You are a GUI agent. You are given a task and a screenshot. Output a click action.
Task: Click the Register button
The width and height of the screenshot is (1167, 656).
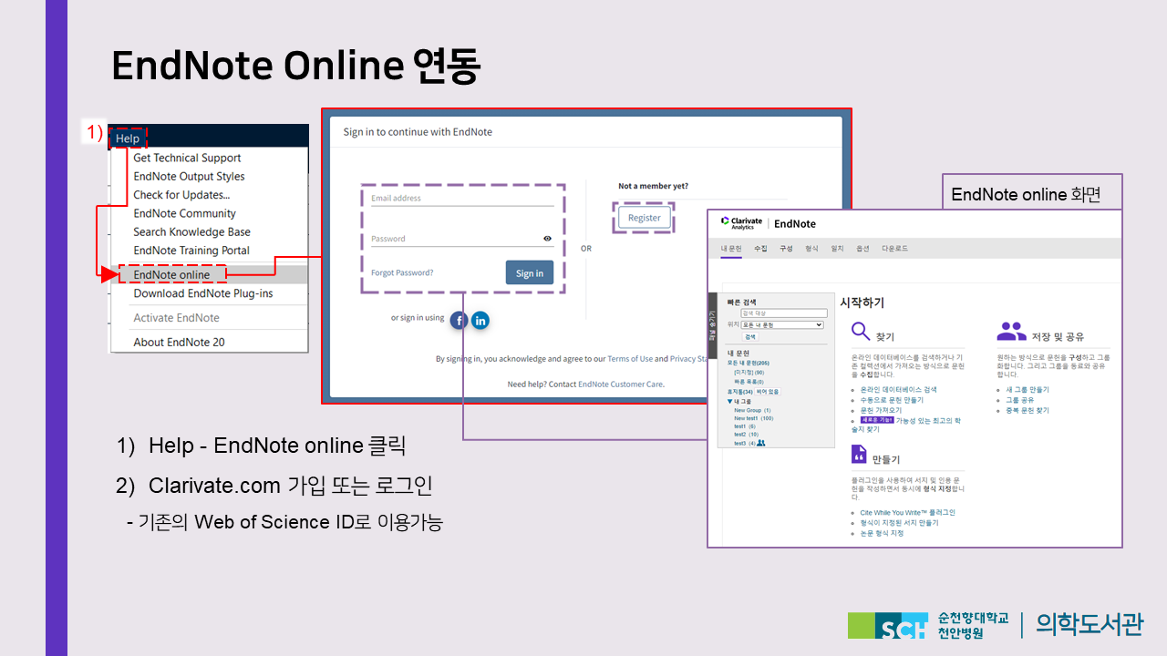pos(644,218)
